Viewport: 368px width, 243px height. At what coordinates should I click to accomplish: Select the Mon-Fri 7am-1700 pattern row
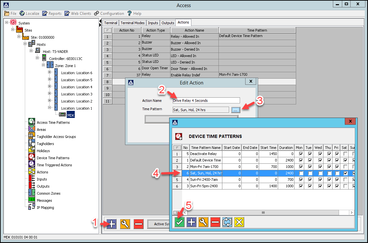click(263, 167)
